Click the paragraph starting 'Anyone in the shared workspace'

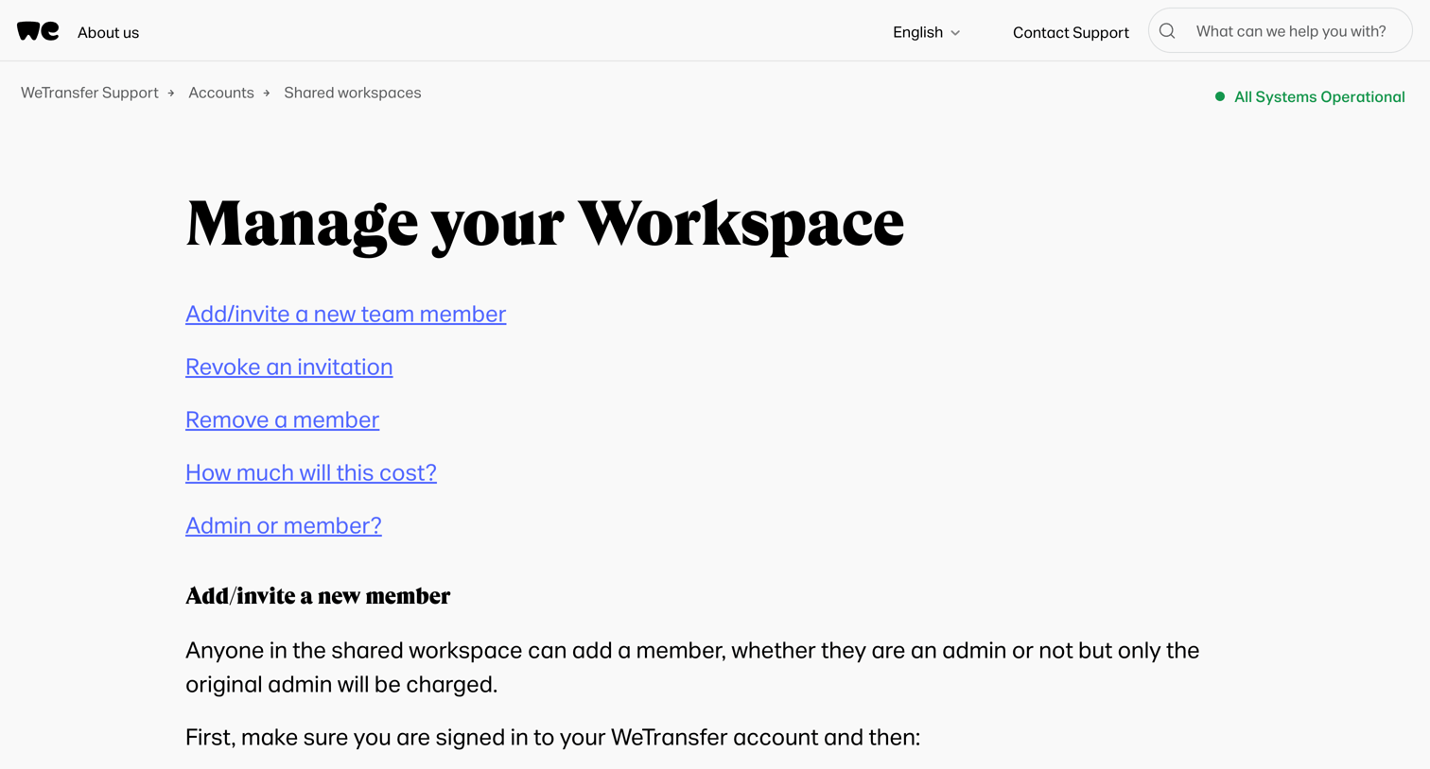pos(692,667)
